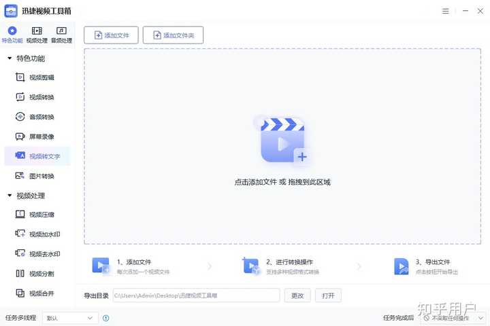
Task: Click the 屏幕录像 label in sidebar
Action: [42, 137]
